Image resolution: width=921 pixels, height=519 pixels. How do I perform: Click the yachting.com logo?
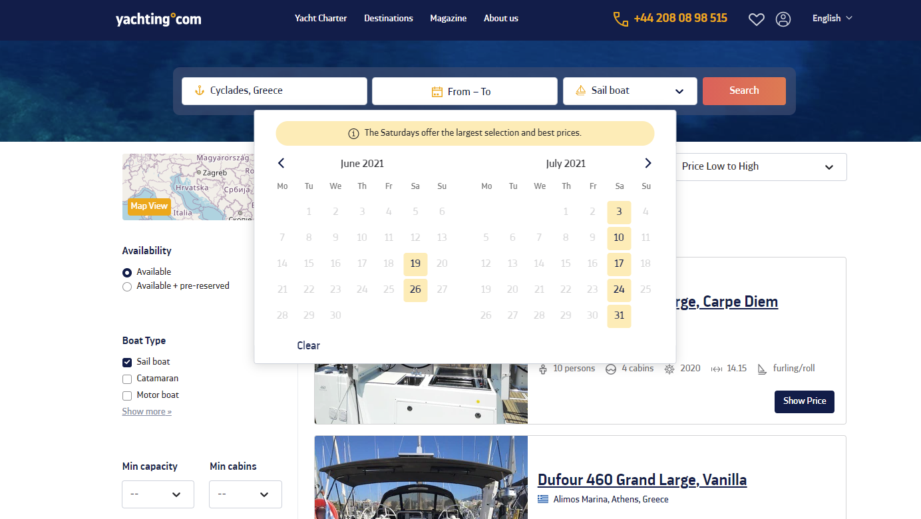(158, 19)
